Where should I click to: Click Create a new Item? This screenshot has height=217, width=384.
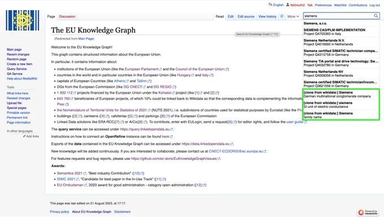pos(19,64)
